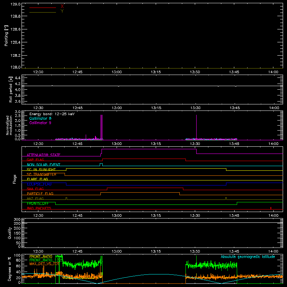Click the 1.5 tick on Normalized modulation axis
Image resolution: width=287 pixels, height=287 pixels.
[x=18, y=126]
